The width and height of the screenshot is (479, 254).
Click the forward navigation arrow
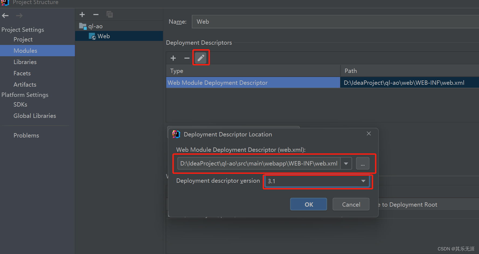[x=19, y=16]
